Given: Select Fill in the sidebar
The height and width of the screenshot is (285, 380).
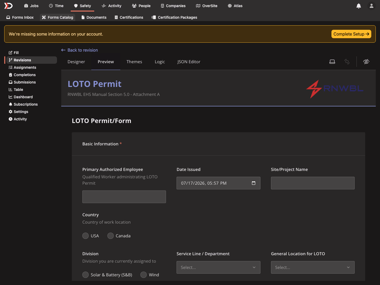Looking at the screenshot, I should point(32,53).
